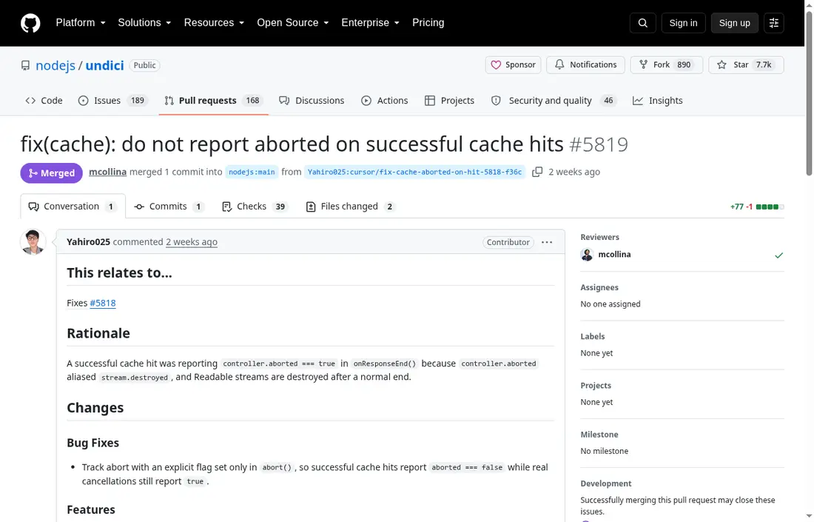This screenshot has width=814, height=522.
Task: Click mcollina's reviewer avatar
Action: (x=587, y=255)
